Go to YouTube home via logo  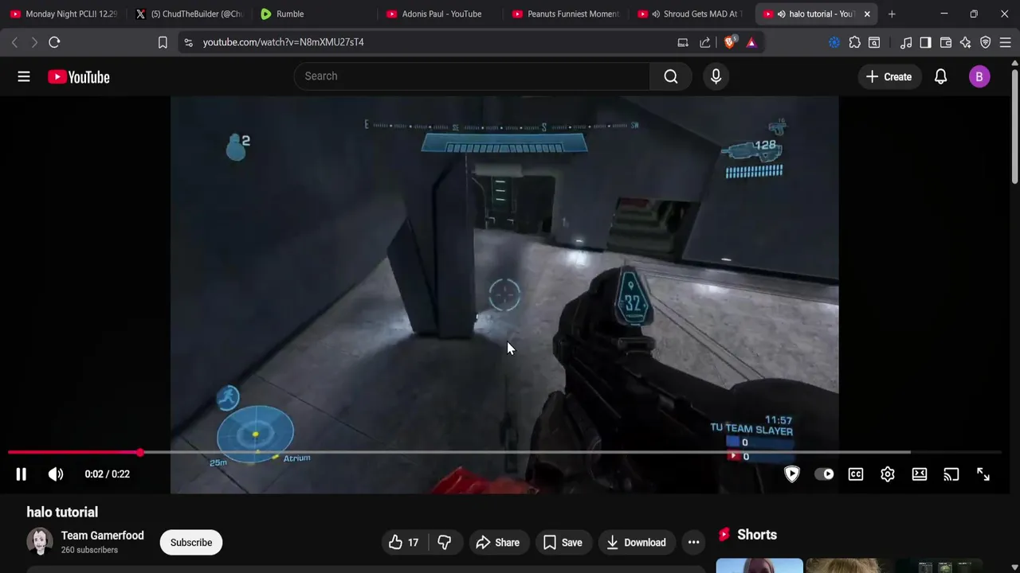coord(79,77)
